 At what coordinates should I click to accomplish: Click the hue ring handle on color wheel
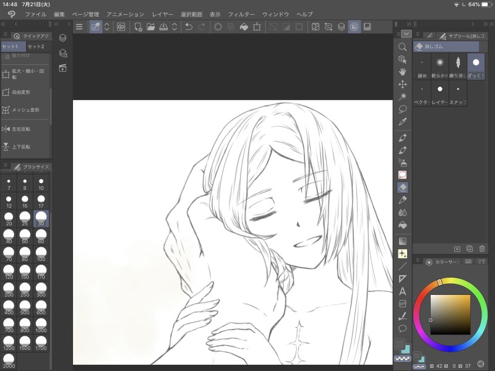tap(440, 282)
